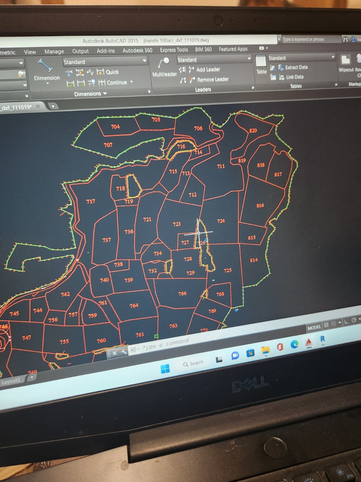Toggle snap mode in status bar
The width and height of the screenshot is (361, 482).
tap(333, 324)
